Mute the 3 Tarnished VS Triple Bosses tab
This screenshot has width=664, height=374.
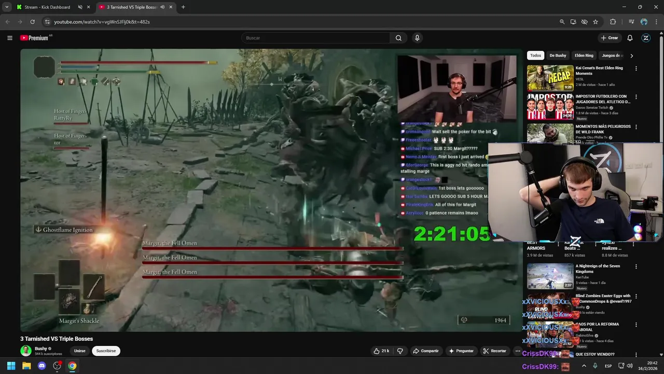coord(162,7)
